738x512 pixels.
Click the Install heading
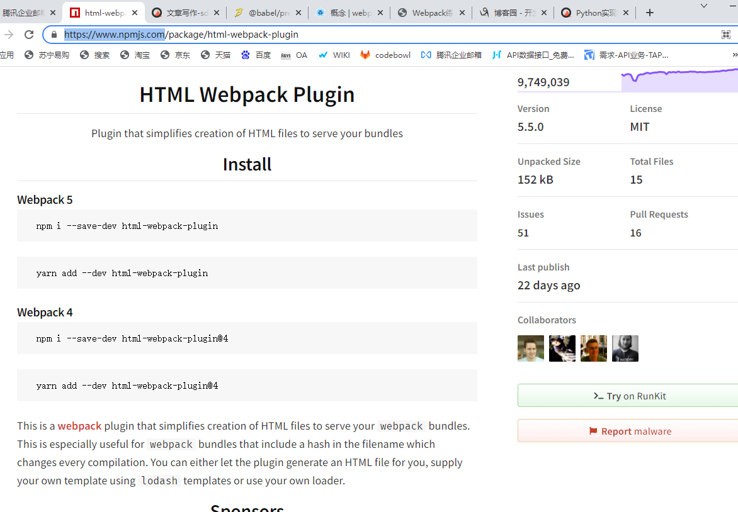pos(247,165)
